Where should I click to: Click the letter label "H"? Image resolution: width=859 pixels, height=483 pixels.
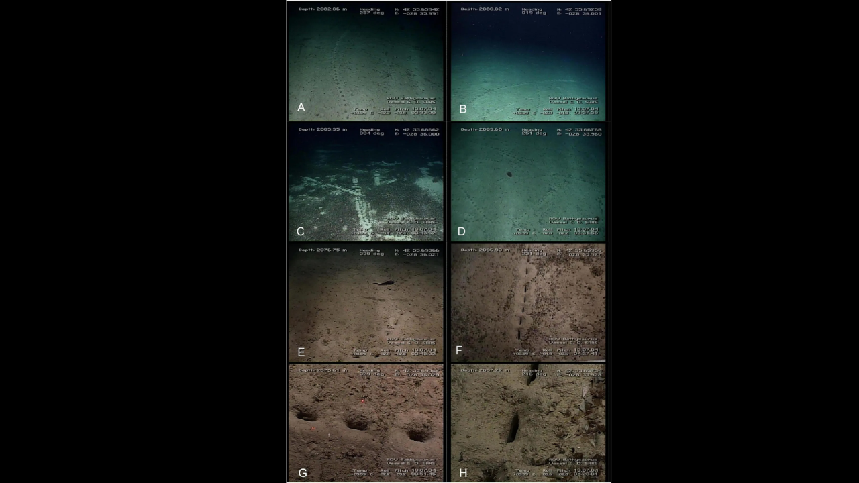click(463, 473)
